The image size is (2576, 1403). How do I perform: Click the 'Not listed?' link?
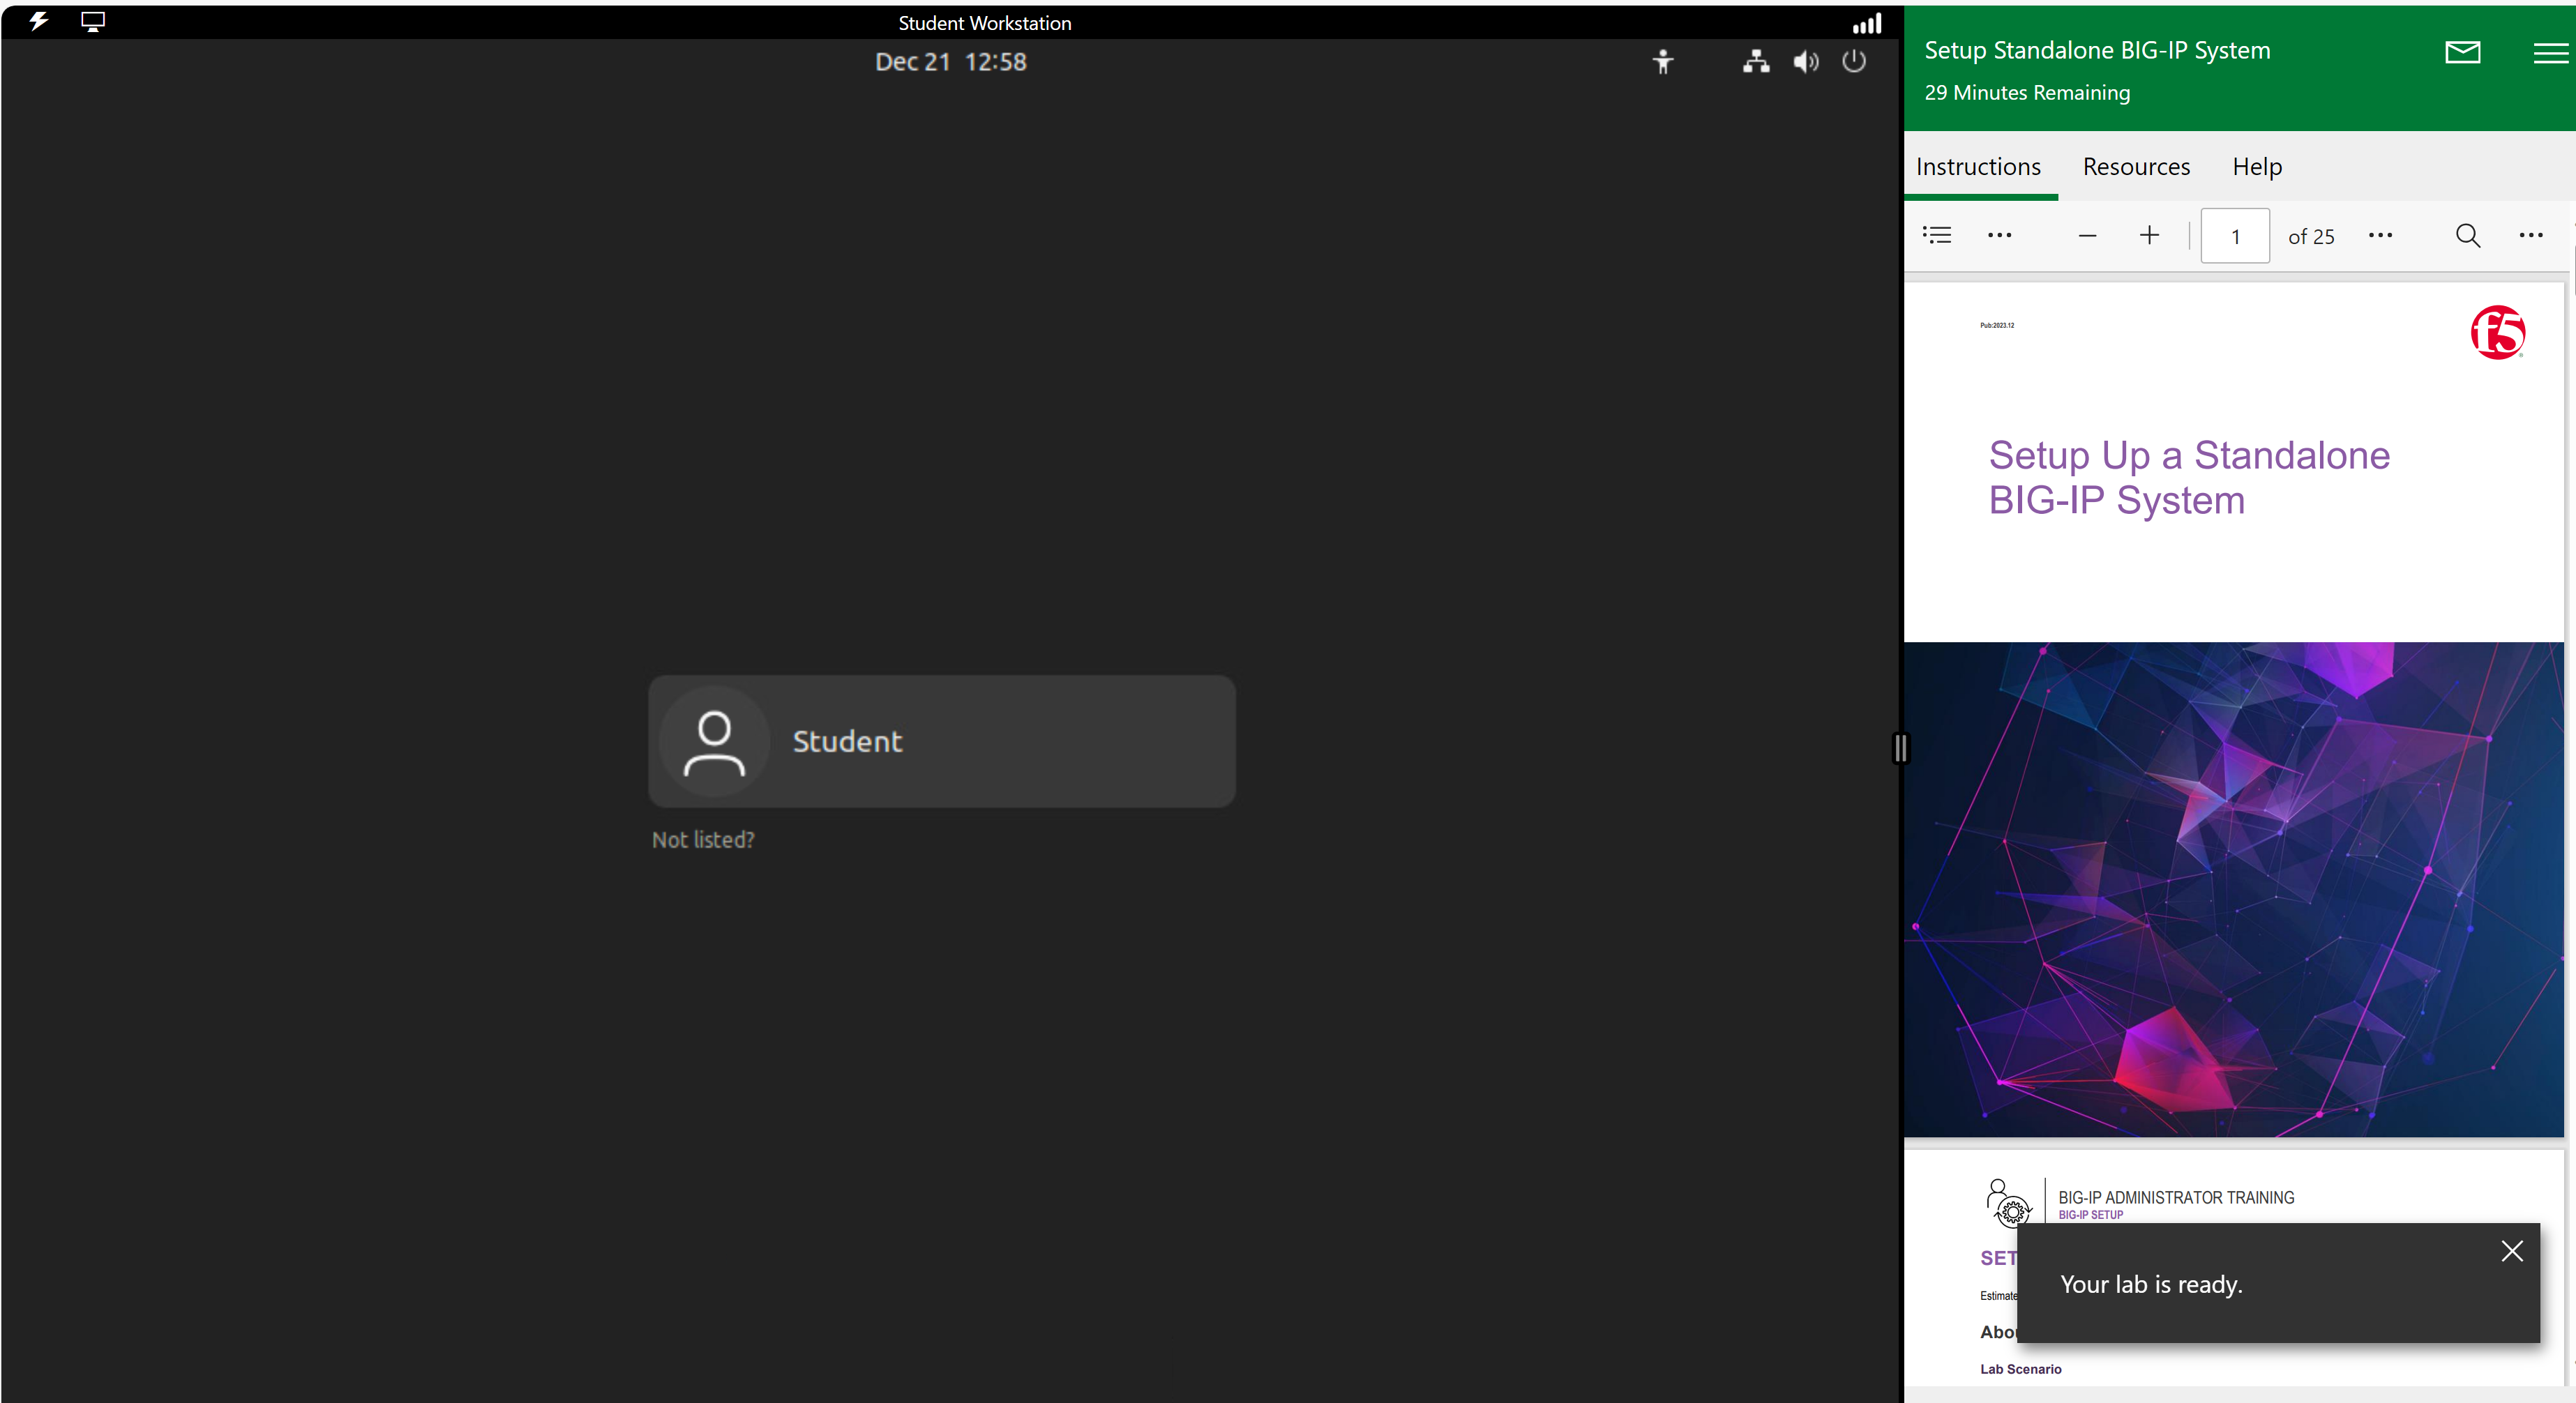click(703, 839)
